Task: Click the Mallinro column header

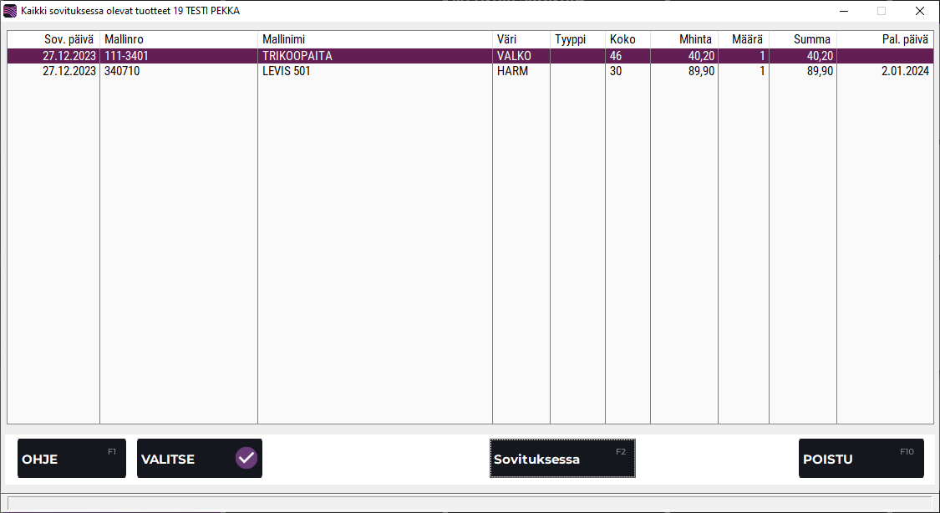Action: click(178, 39)
